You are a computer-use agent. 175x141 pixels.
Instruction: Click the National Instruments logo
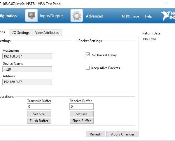[x=168, y=16]
